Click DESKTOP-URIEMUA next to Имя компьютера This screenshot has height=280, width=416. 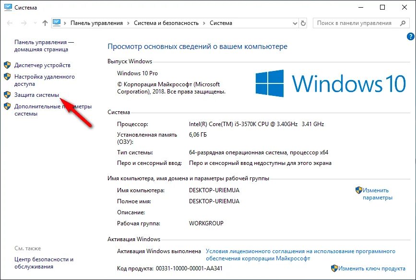tap(214, 190)
